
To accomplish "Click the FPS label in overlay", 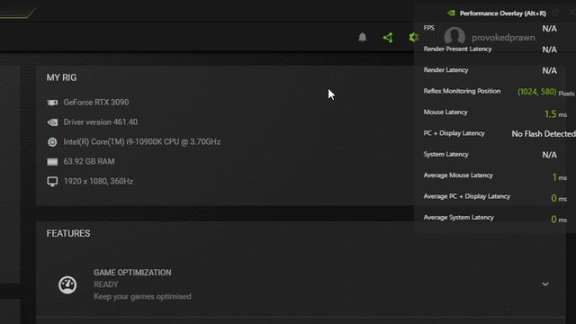I will point(428,28).
